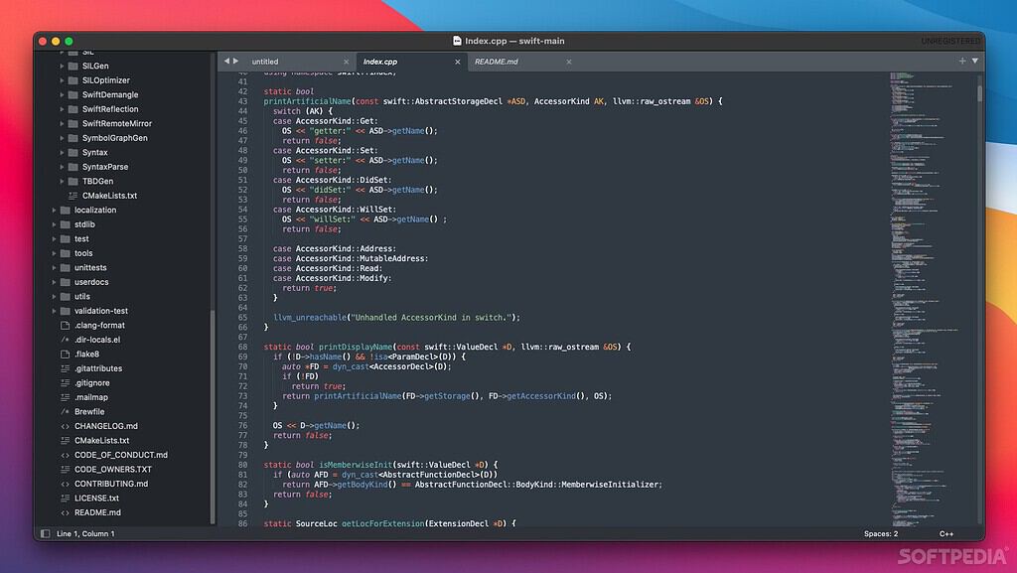Close the untitled tab
1017x573 pixels.
pos(346,62)
